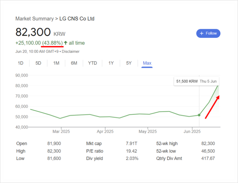The height and width of the screenshot is (183, 238).
Task: Click the Follow button
Action: pyautogui.click(x=208, y=33)
